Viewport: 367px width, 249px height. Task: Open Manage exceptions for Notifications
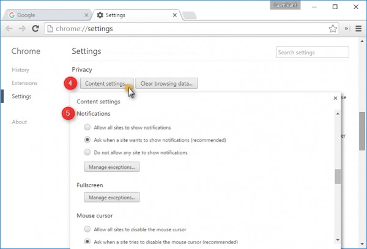point(112,167)
